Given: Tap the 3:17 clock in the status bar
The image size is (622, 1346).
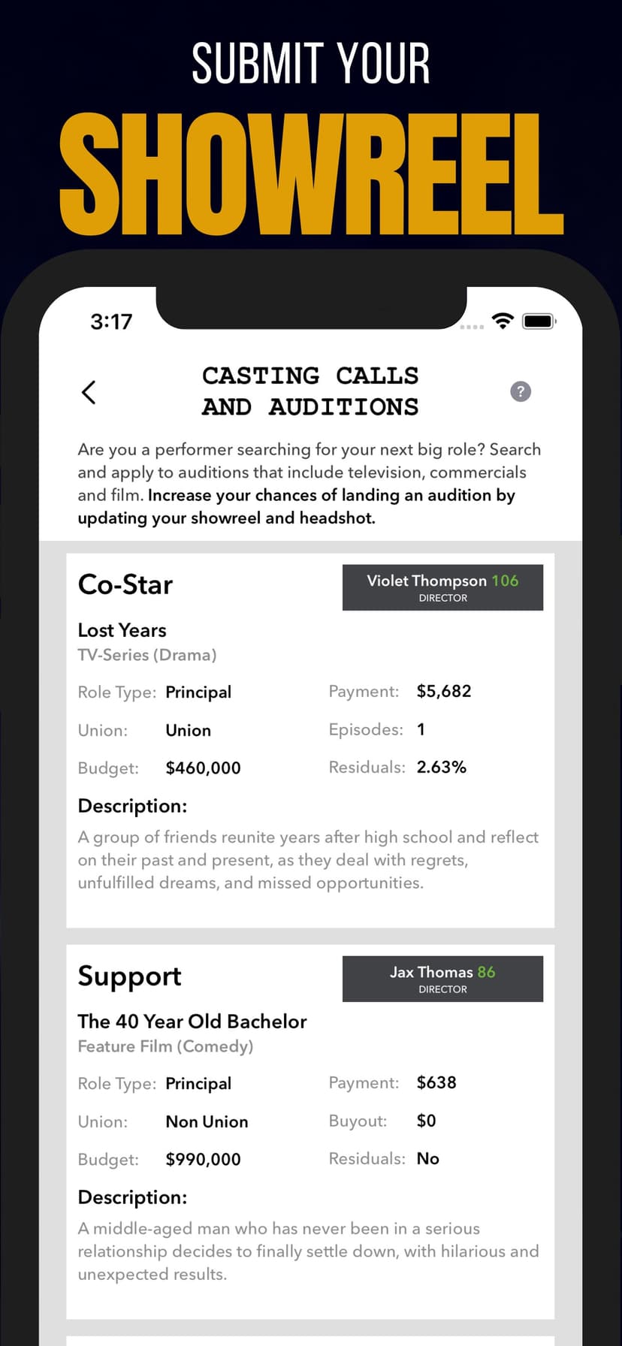Looking at the screenshot, I should 111,321.
